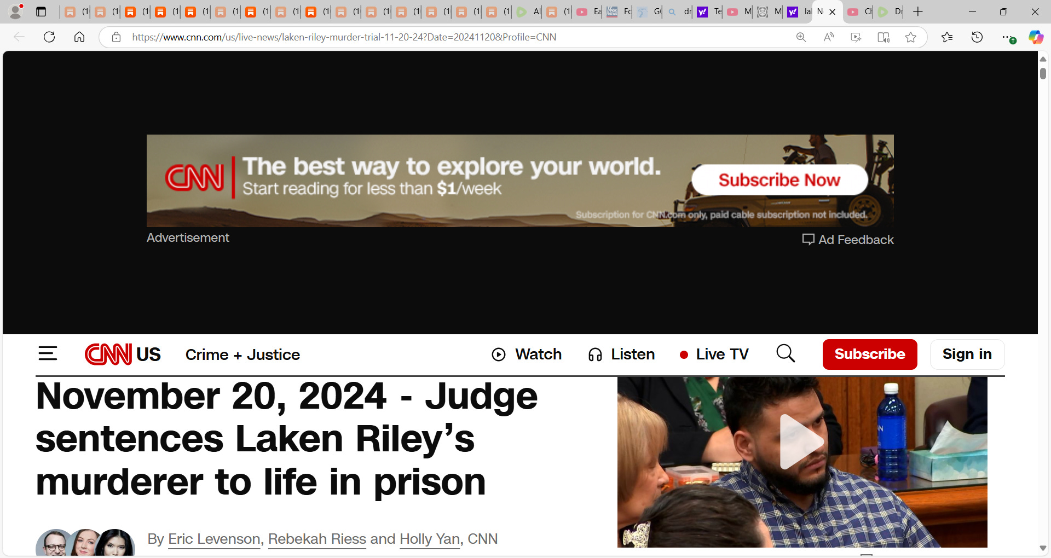Start Read aloud from address bar

point(829,37)
